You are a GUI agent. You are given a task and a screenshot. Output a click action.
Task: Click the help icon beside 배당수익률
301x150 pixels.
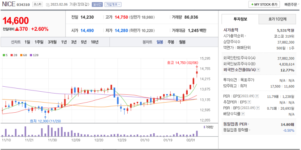[243, 114]
